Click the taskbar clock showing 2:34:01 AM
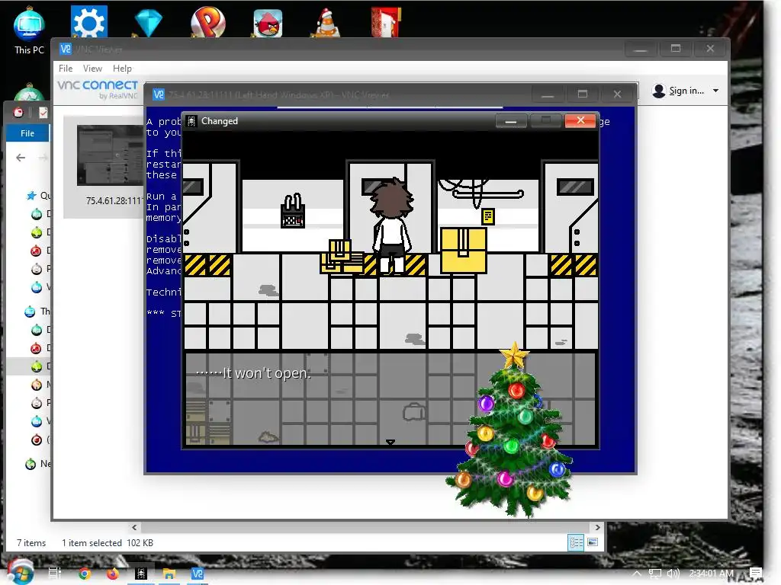This screenshot has height=585, width=781. point(711,574)
